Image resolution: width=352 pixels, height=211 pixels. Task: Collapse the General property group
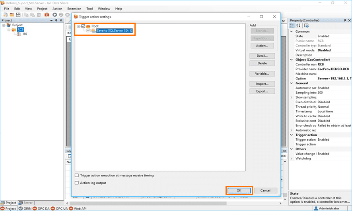(292, 83)
